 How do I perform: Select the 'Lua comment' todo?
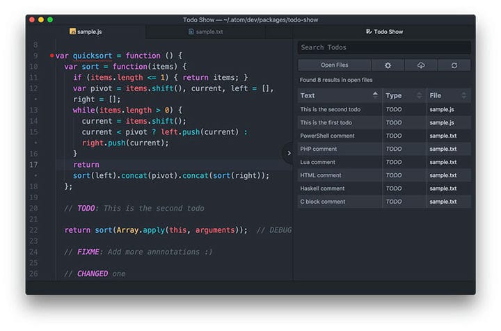tap(384, 162)
